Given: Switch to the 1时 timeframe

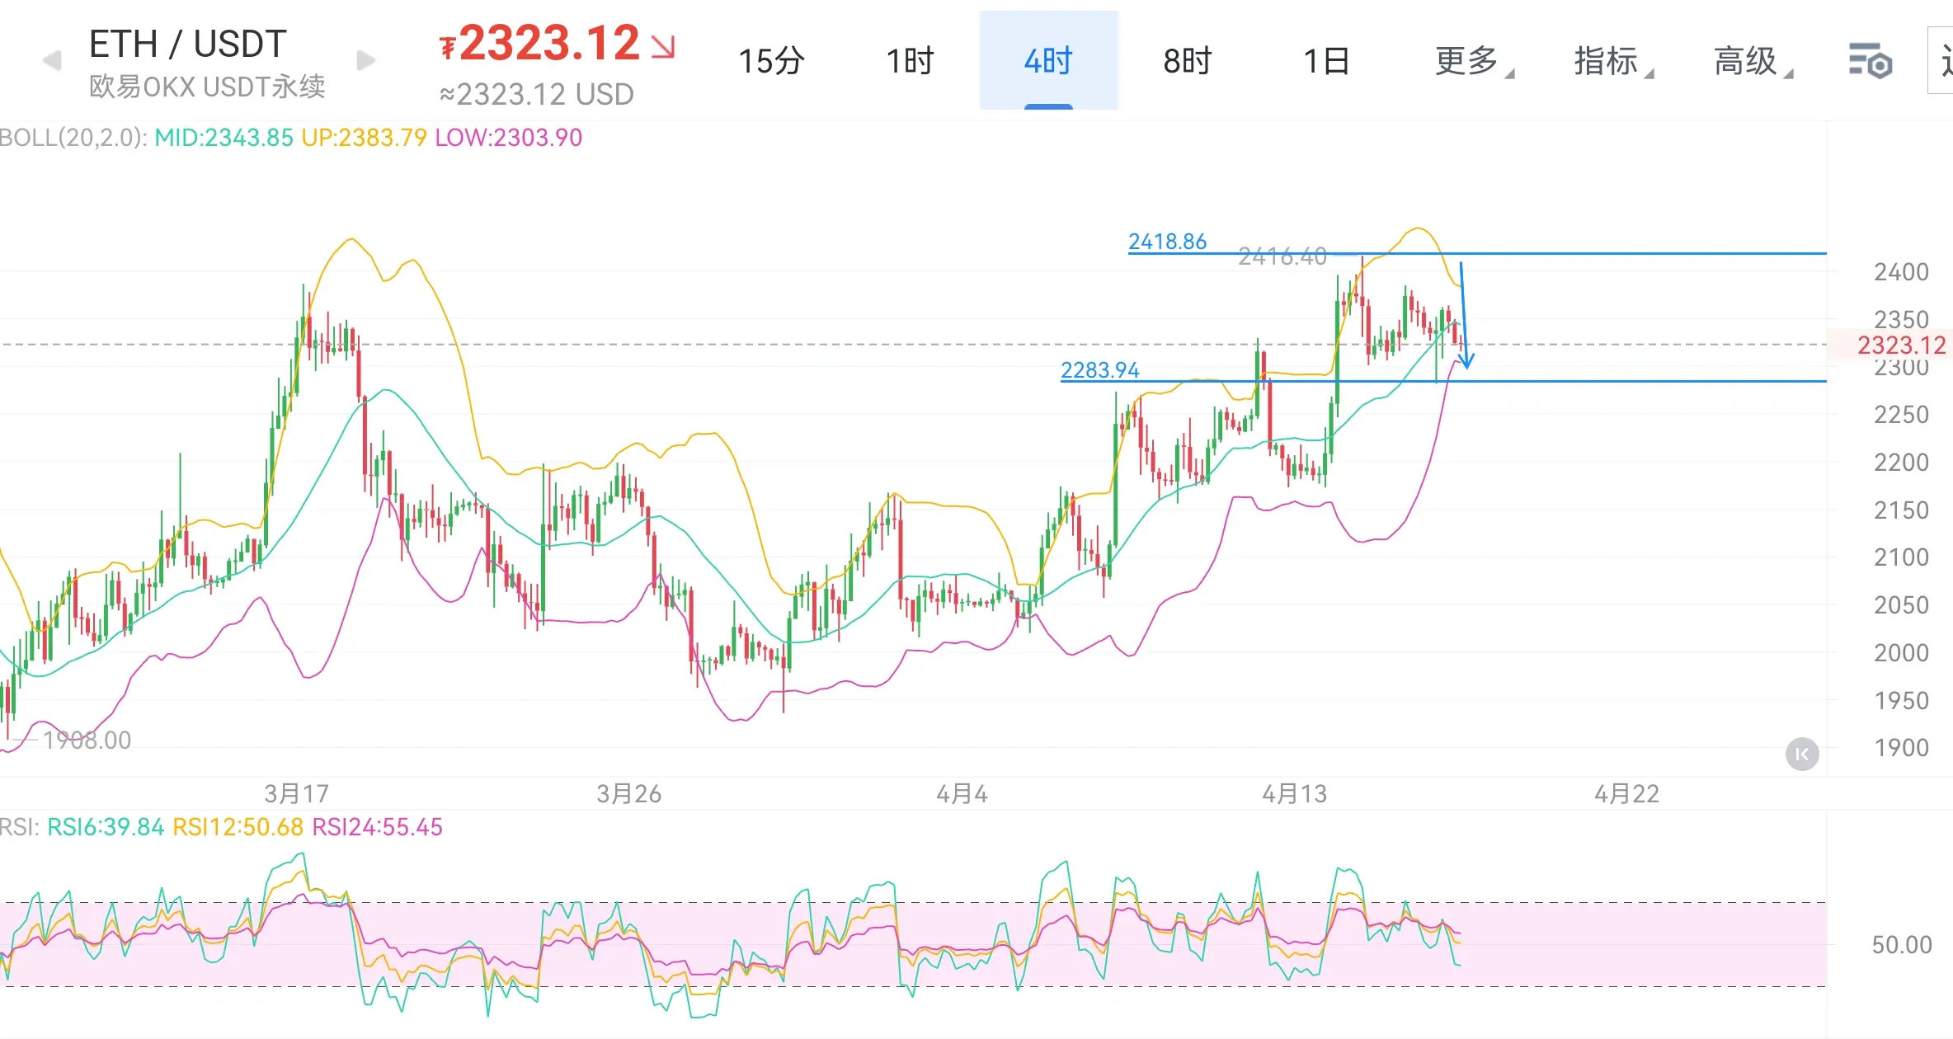Looking at the screenshot, I should point(910,61).
